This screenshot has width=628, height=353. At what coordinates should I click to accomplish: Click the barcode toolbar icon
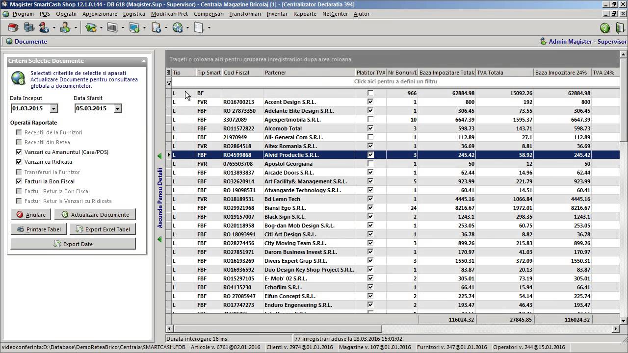coord(112,28)
